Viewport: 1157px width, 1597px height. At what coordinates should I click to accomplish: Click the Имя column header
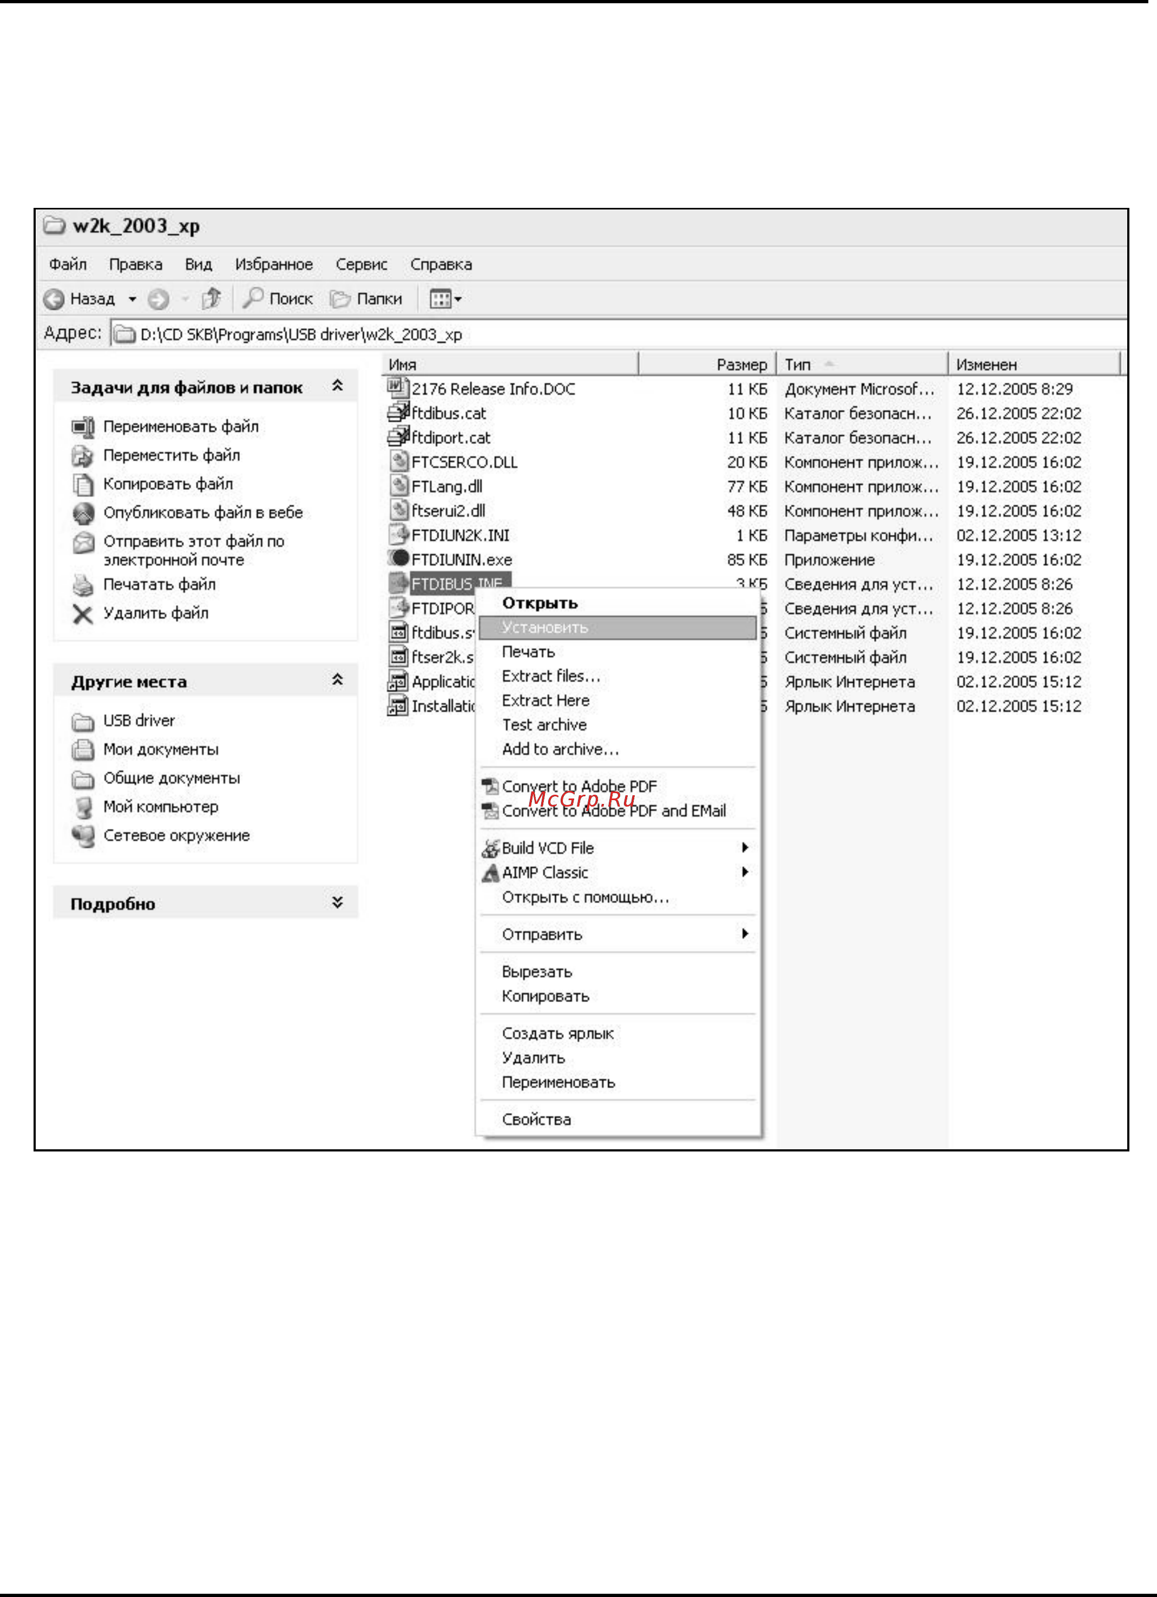510,364
